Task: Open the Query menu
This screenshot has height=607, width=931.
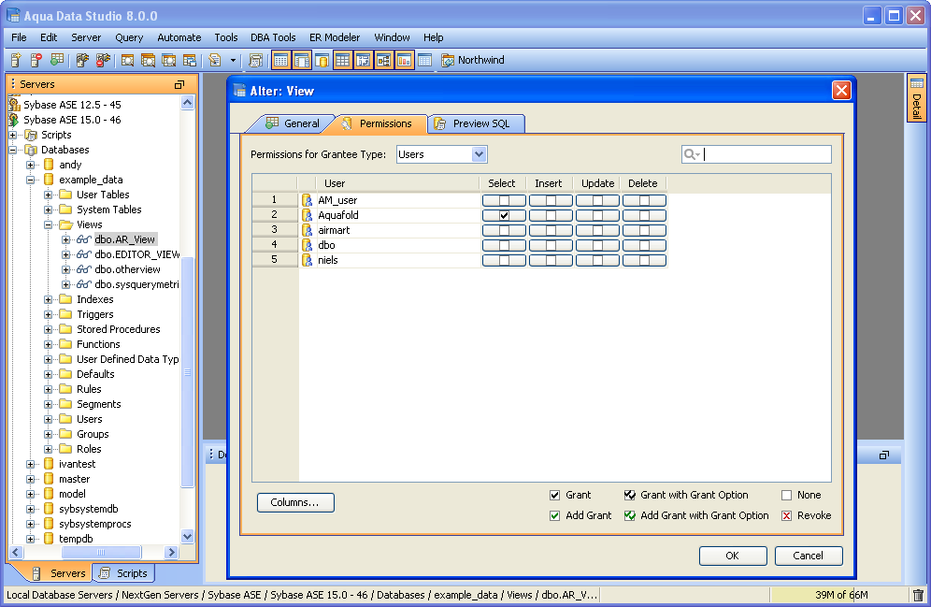Action: coord(129,37)
